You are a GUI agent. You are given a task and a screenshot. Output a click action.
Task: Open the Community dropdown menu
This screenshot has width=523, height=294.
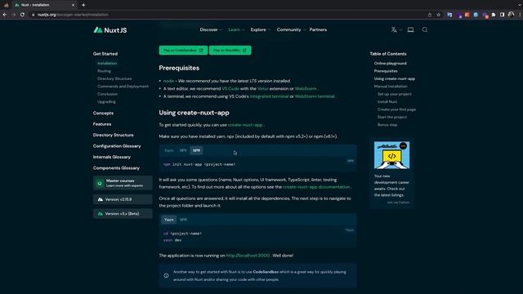291,29
